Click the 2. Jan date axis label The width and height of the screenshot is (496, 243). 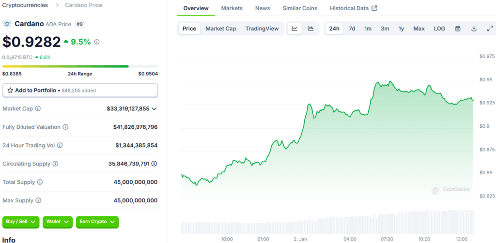[300, 239]
